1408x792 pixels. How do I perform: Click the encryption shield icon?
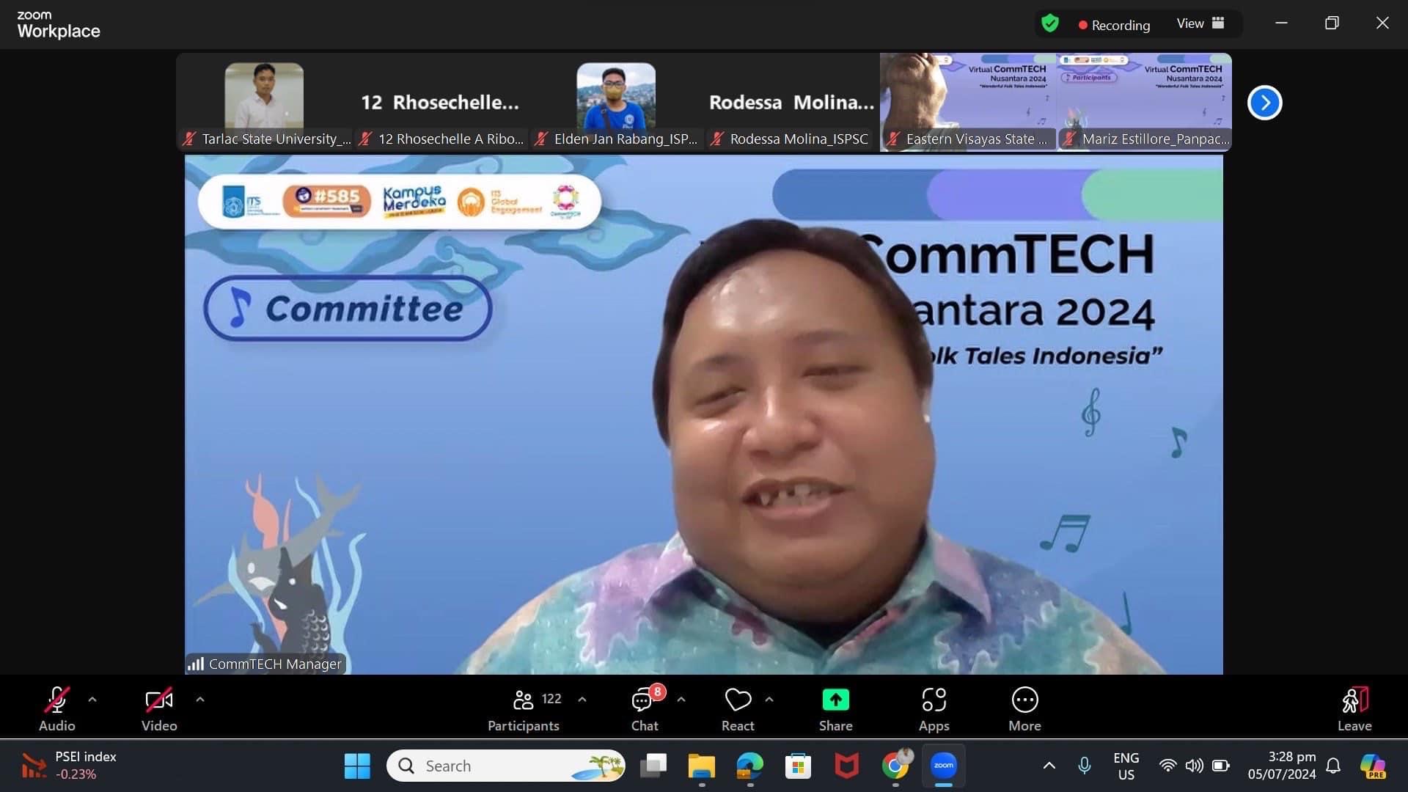coord(1050,24)
